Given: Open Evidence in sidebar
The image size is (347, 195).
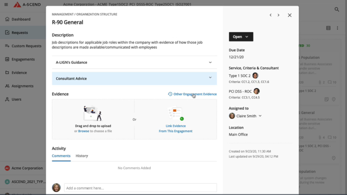Looking at the screenshot, I should coord(23,73).
